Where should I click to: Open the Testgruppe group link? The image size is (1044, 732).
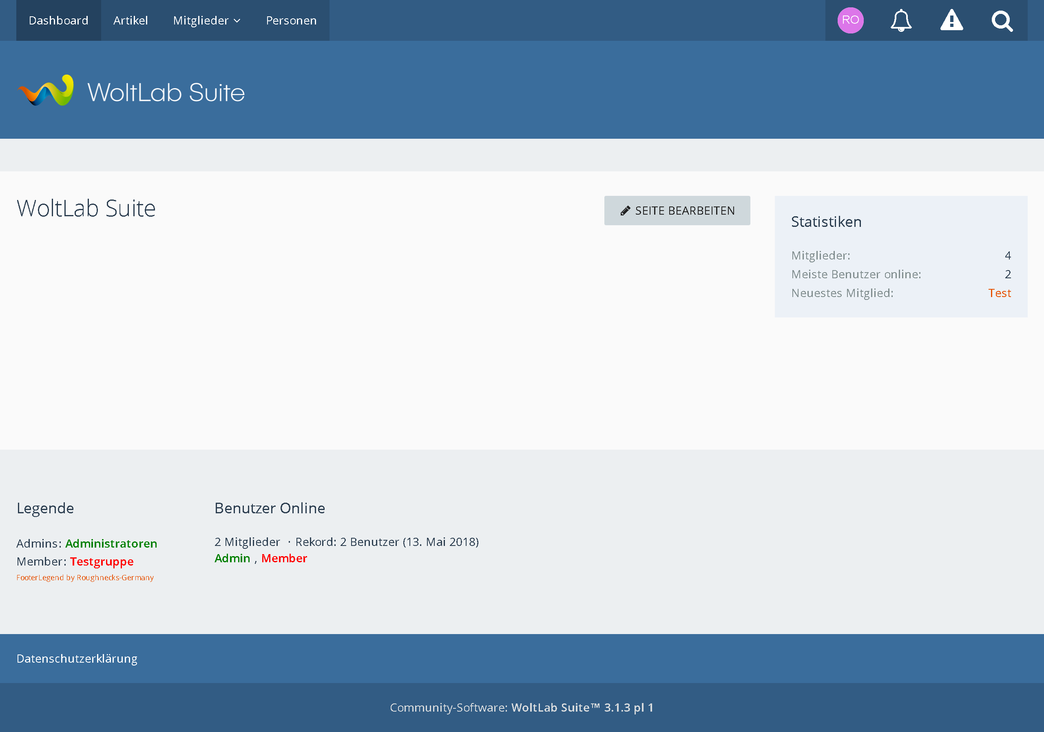[x=102, y=561]
